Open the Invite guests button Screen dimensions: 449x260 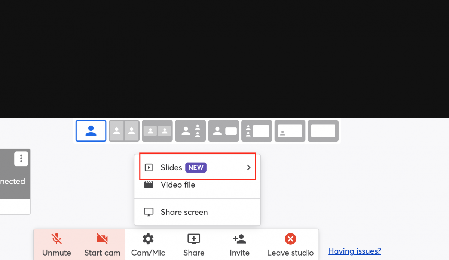click(x=239, y=245)
